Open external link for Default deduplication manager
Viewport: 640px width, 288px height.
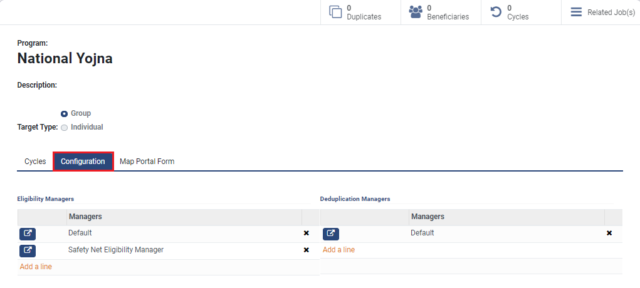[331, 234]
